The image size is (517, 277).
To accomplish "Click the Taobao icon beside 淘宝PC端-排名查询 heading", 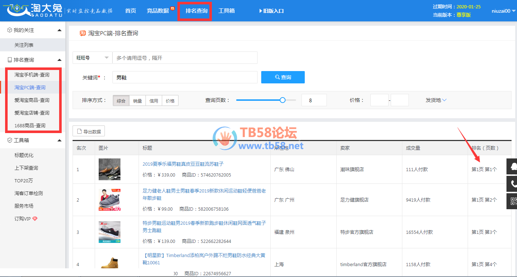I will pyautogui.click(x=83, y=33).
